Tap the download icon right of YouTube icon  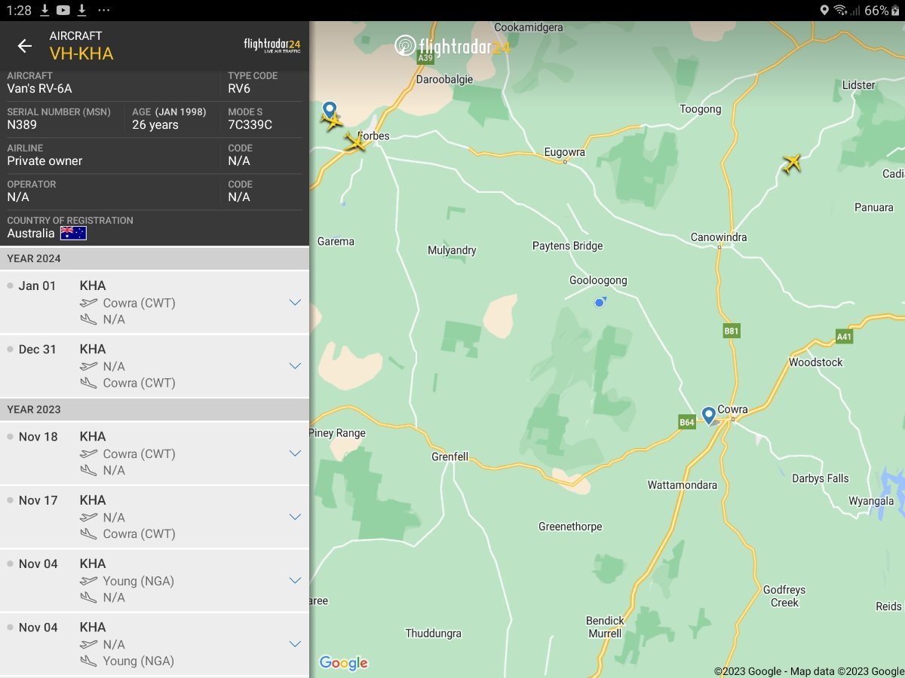pyautogui.click(x=81, y=10)
